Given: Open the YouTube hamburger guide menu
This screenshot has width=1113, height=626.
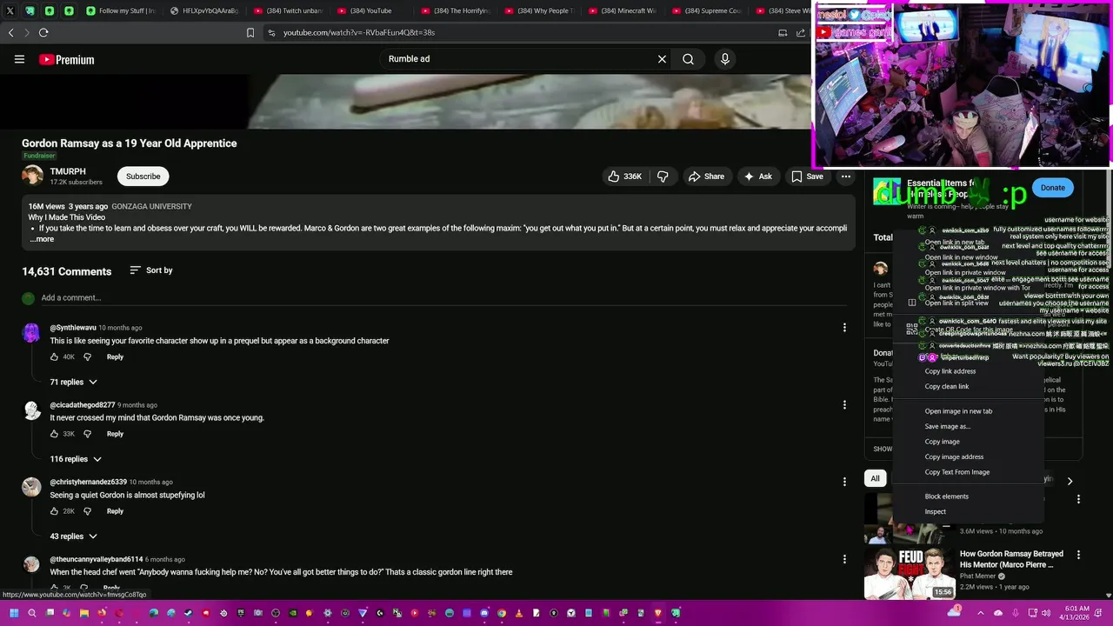Looking at the screenshot, I should click(x=19, y=59).
